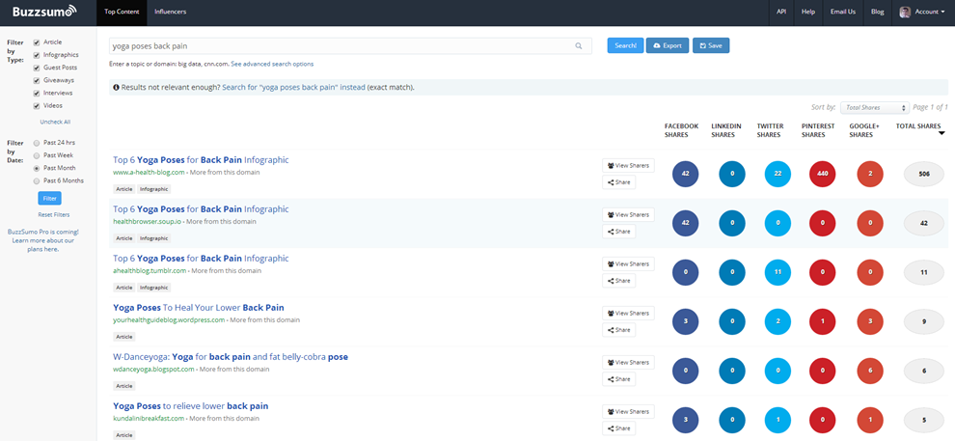
Task: Open the Blog page from header
Action: pos(878,12)
